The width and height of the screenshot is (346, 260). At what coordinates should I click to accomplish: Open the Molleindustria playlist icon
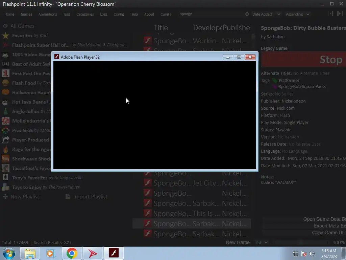pyautogui.click(x=5, y=121)
